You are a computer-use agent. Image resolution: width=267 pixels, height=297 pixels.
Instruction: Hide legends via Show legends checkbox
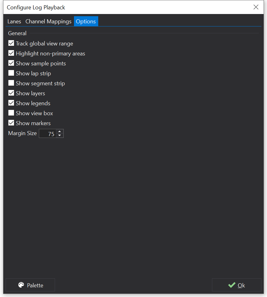(11, 103)
